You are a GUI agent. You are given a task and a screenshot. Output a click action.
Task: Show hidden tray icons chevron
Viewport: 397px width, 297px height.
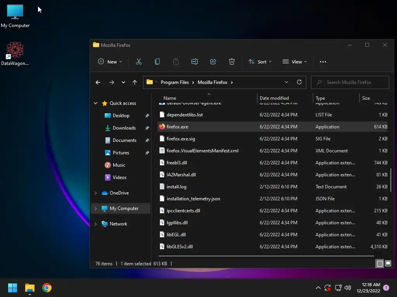click(x=318, y=288)
